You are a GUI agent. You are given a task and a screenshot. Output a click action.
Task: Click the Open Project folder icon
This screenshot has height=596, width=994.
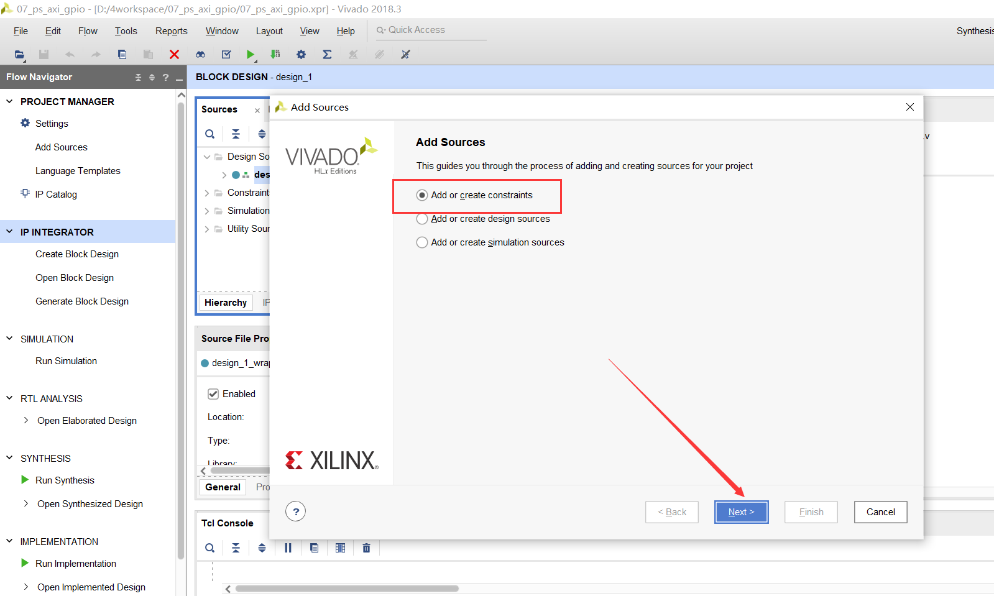[x=20, y=55]
